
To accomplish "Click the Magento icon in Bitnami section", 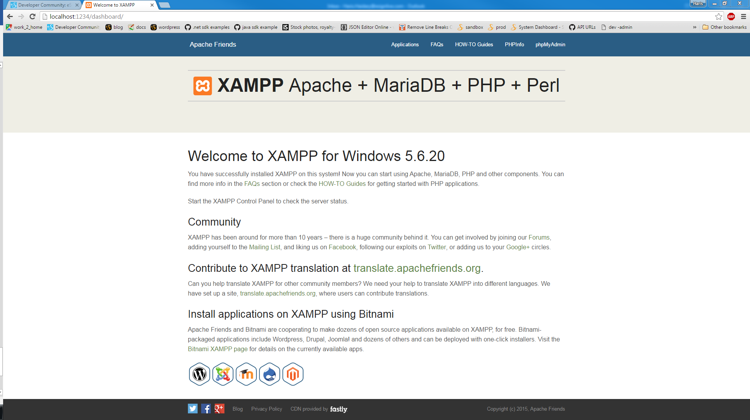I will click(x=293, y=374).
